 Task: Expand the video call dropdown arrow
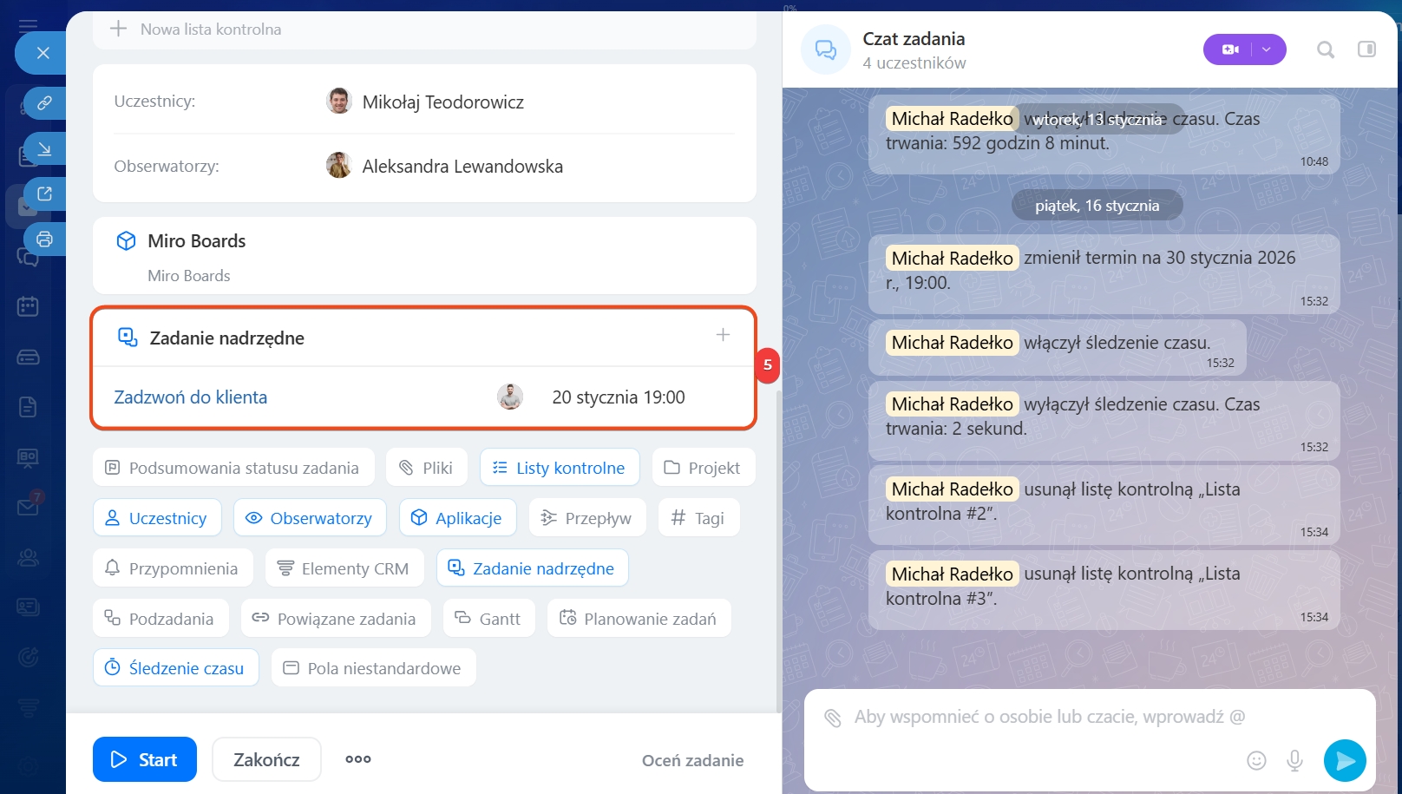1267,50
